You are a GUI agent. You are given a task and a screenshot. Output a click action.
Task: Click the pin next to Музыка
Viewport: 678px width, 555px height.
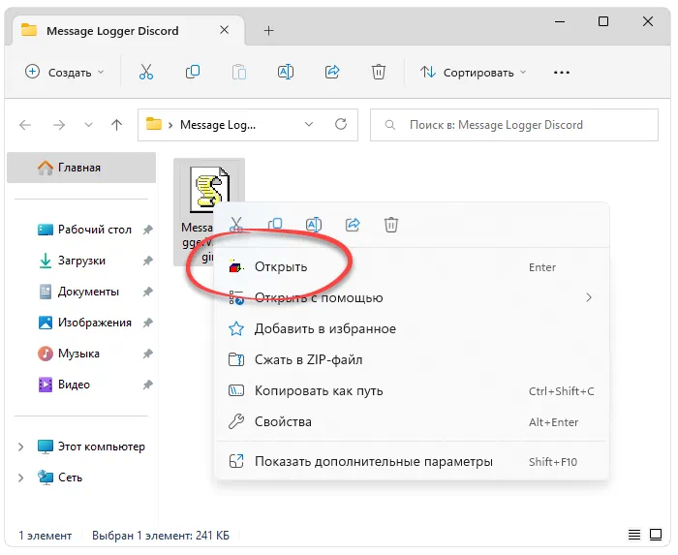coord(148,354)
